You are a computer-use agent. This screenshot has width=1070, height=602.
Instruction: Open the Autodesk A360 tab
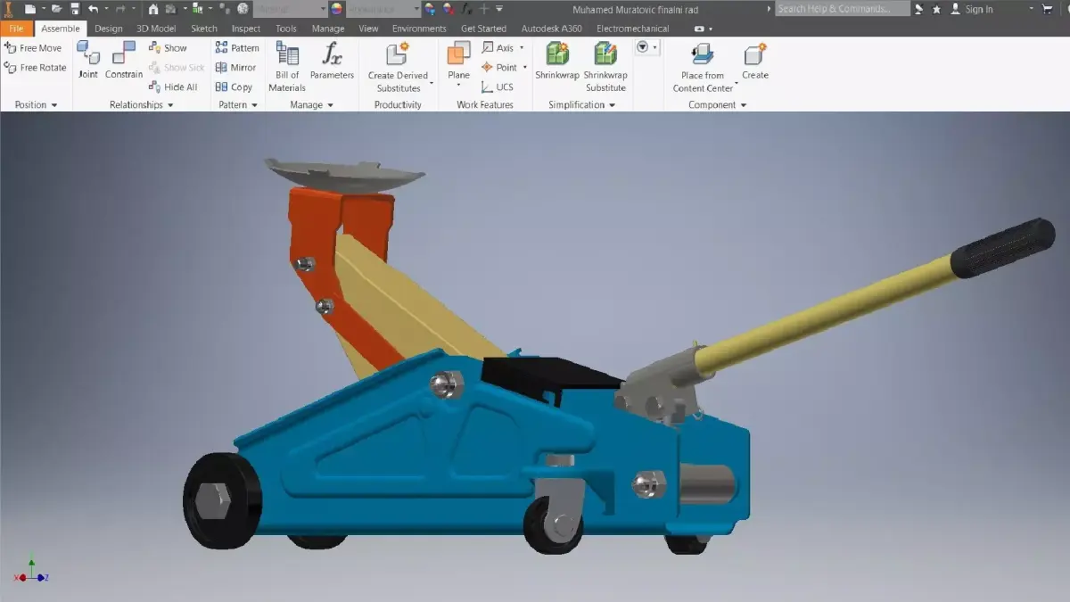[551, 29]
